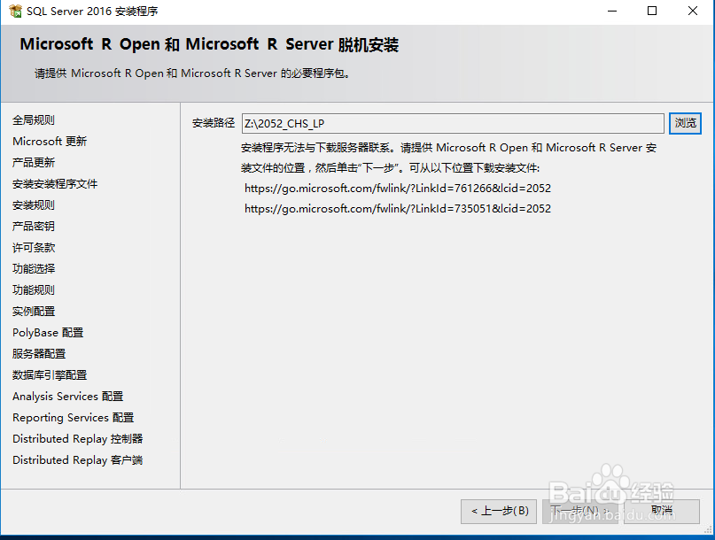Viewport: 715px width, 540px height.
Task: Select the 安装安装程序文件 step
Action: tap(55, 183)
